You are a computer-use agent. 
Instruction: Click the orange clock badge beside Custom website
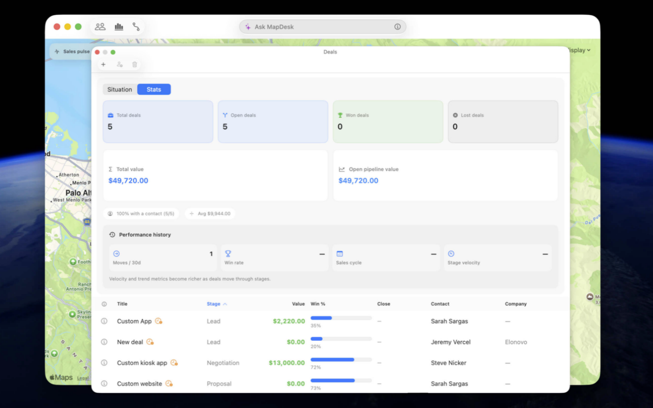(169, 383)
